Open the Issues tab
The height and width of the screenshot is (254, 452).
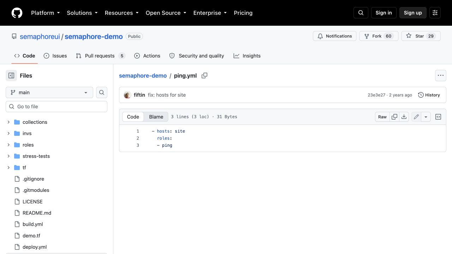[55, 56]
